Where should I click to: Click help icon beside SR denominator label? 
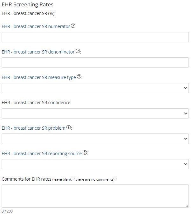78,51
